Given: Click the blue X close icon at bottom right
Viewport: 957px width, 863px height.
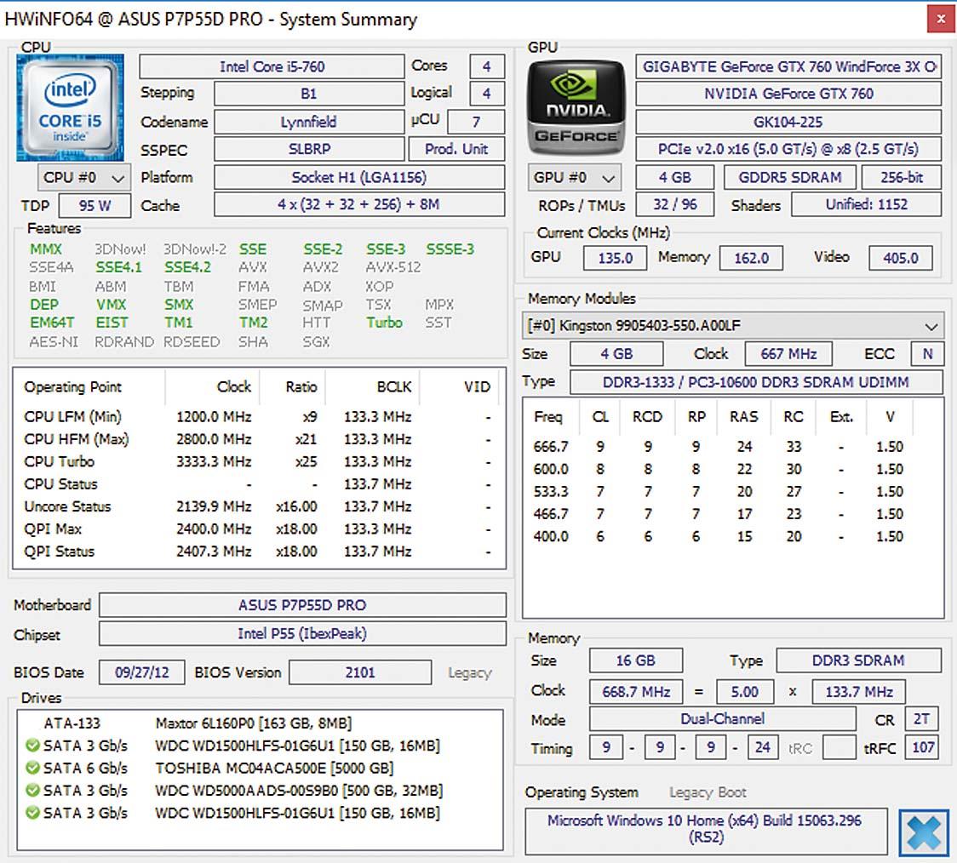Looking at the screenshot, I should click(923, 832).
